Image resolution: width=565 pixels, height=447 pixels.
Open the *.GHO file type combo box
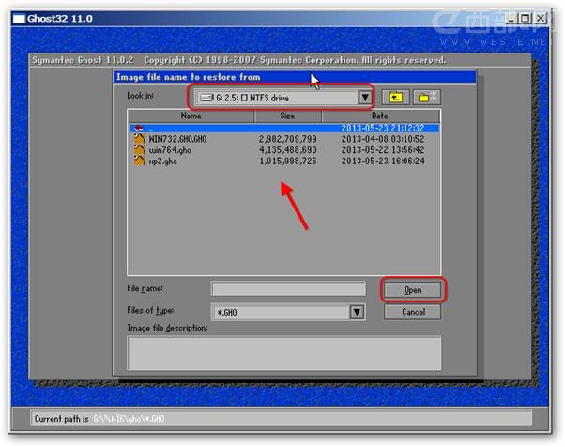[x=280, y=312]
